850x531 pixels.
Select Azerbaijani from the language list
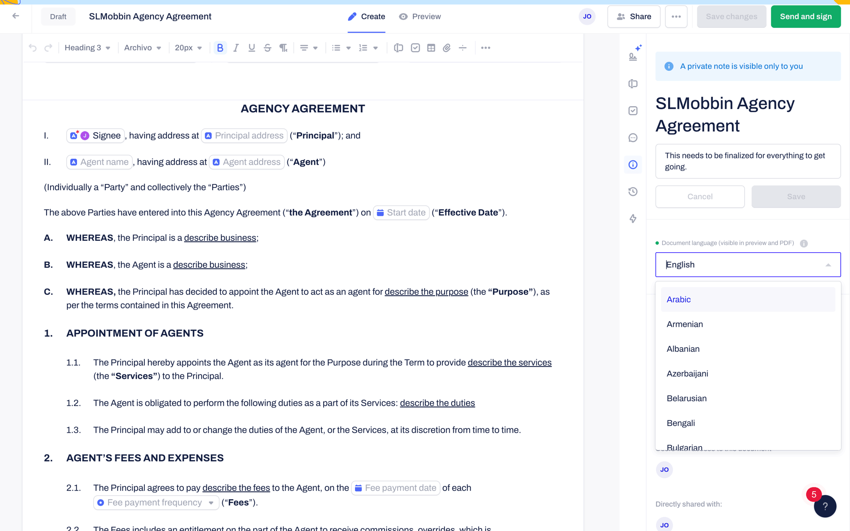[x=748, y=374]
